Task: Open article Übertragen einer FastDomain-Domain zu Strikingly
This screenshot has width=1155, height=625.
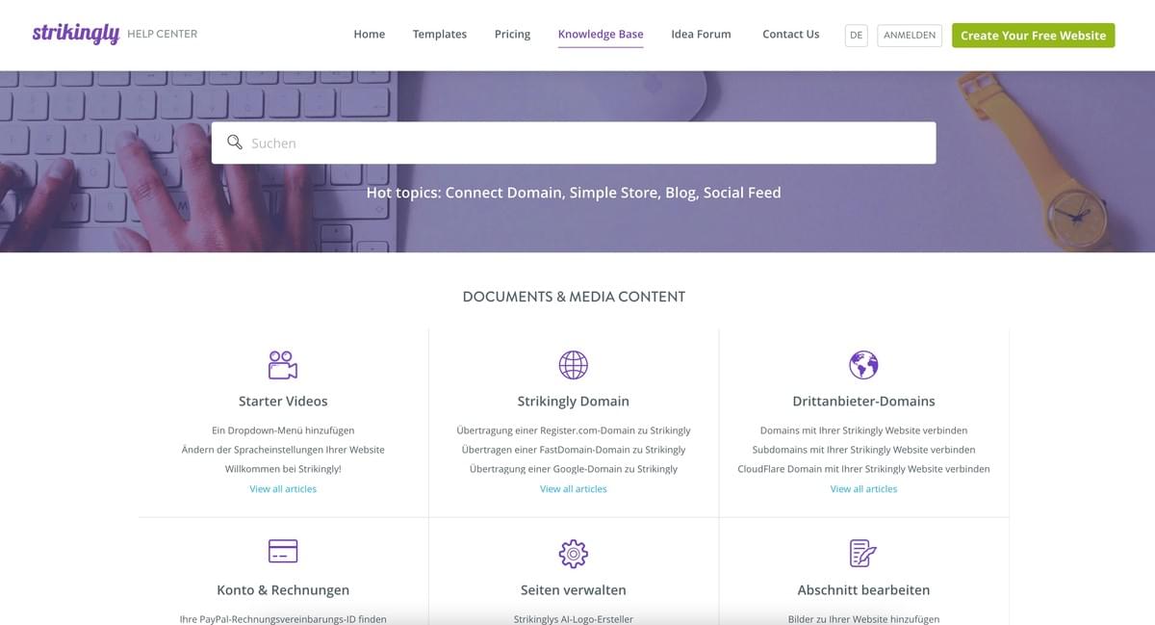Action: point(574,450)
